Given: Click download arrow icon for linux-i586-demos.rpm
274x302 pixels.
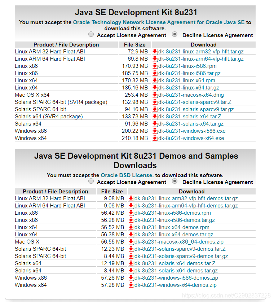Looking at the screenshot, I should [131, 213].
